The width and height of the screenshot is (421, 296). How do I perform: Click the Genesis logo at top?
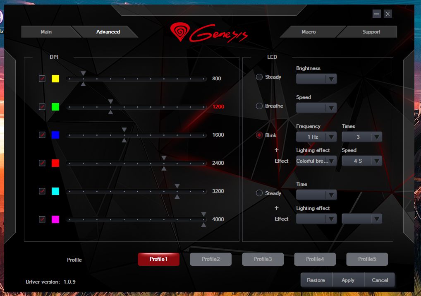point(208,33)
